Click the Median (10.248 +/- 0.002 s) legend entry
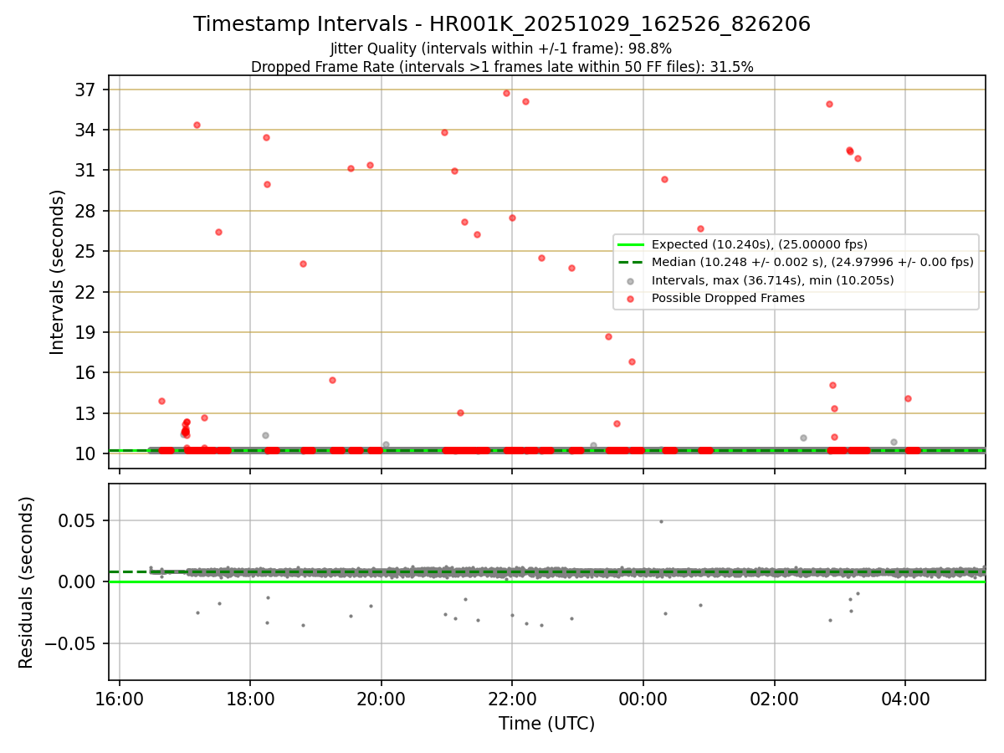 (x=812, y=262)
